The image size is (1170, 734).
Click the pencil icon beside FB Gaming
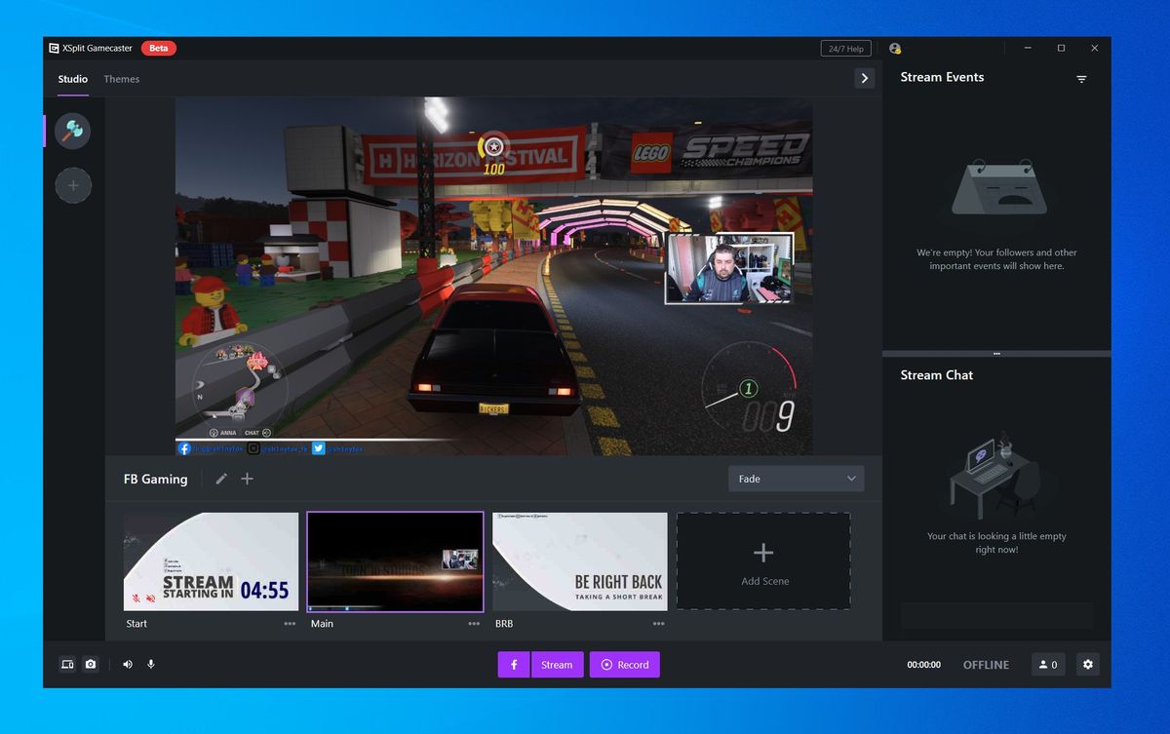(x=221, y=479)
